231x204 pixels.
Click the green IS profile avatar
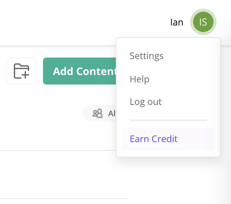tap(203, 22)
